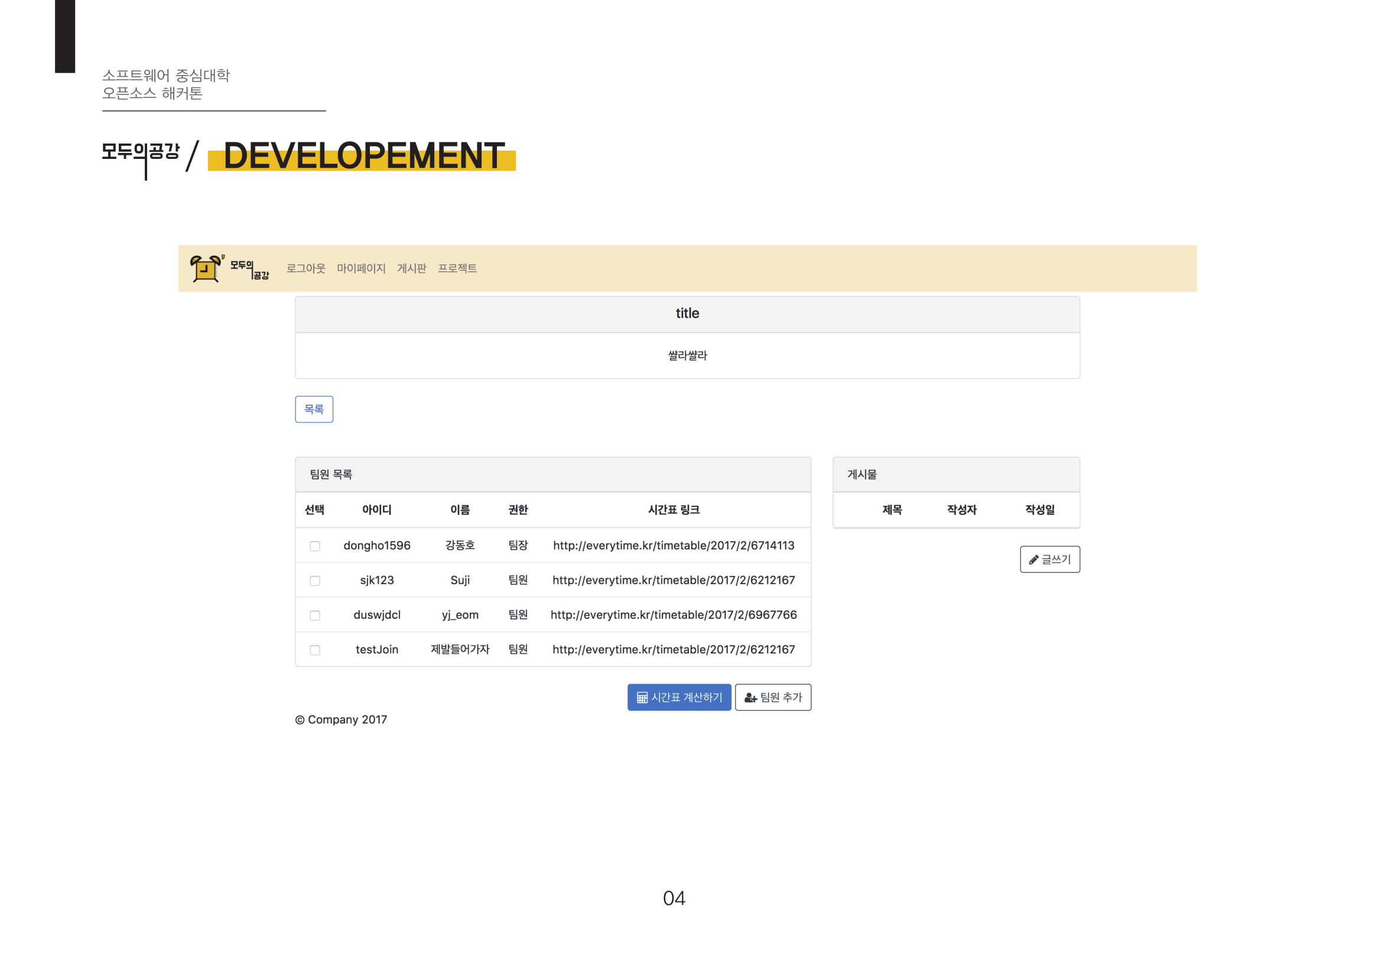Click the © Company 2017 footer text

click(342, 720)
